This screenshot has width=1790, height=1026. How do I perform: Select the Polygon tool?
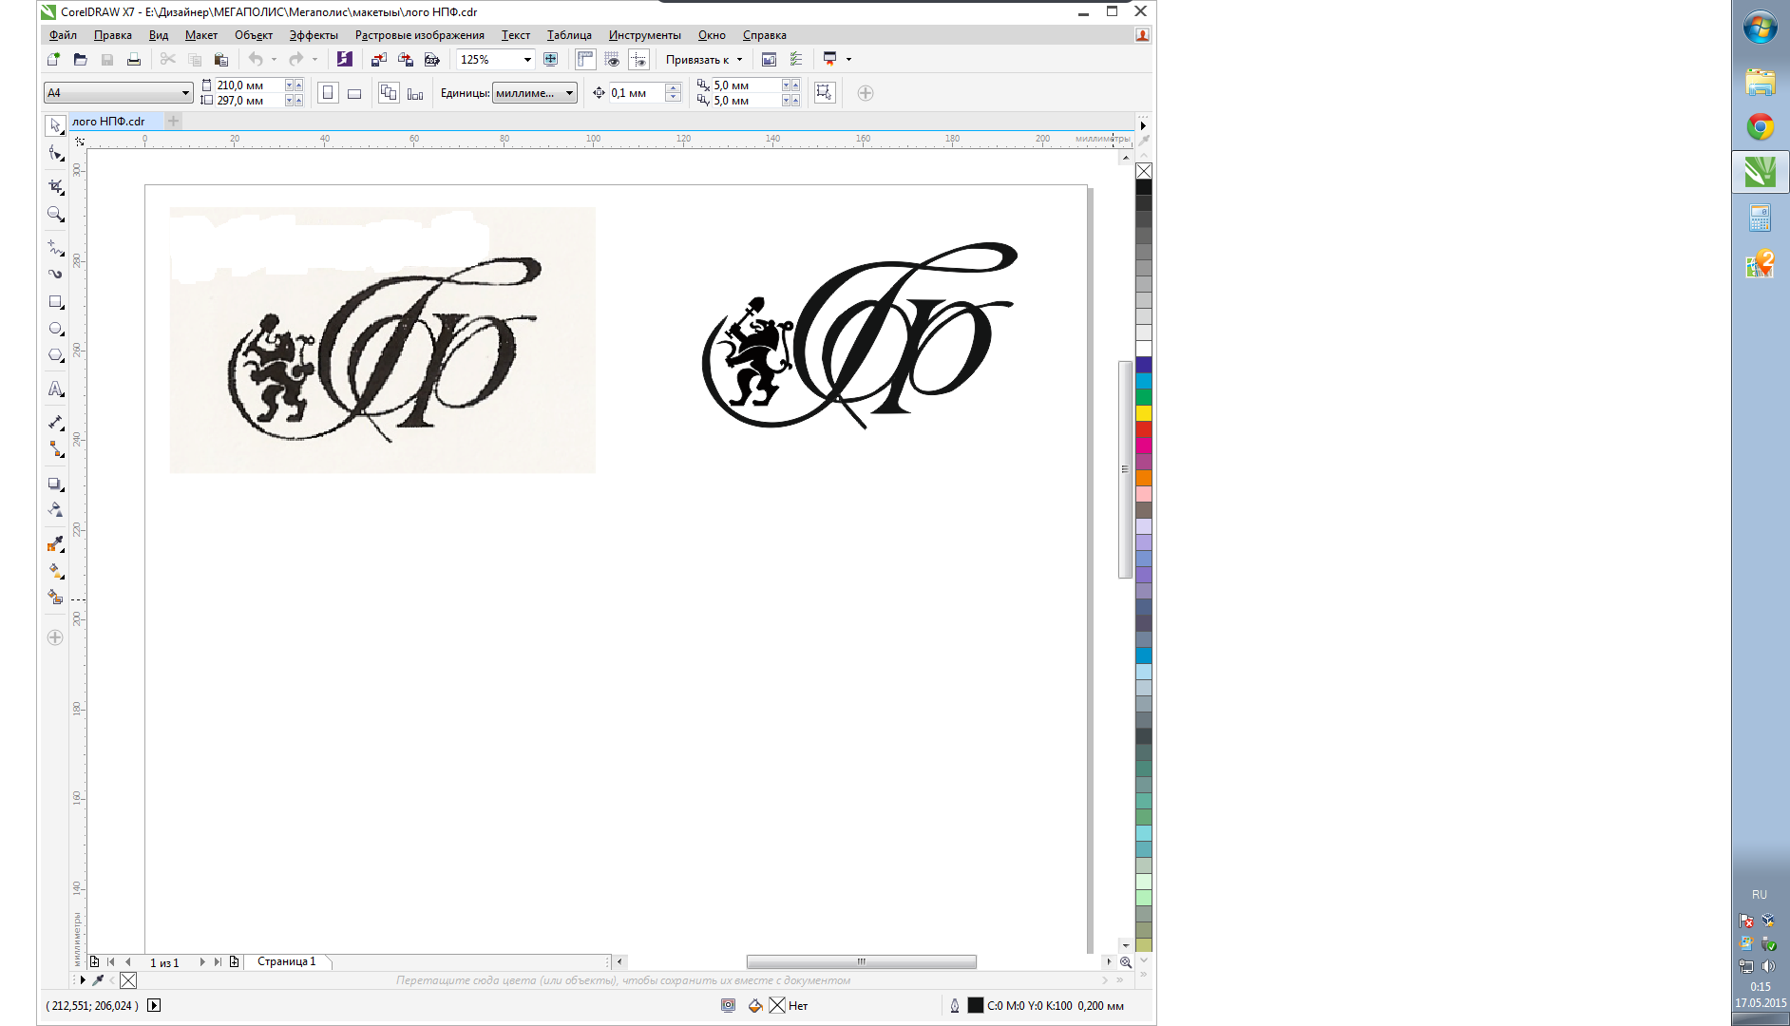click(55, 355)
